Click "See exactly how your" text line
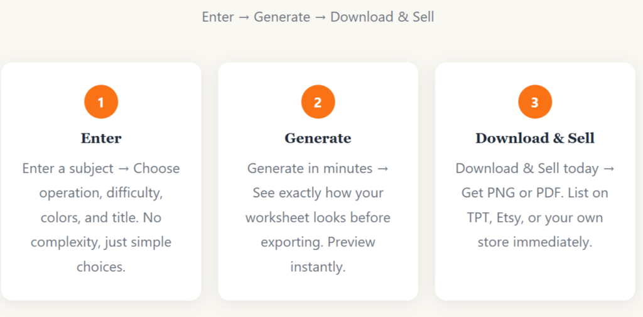Screen dimensions: 643x317 point(318,193)
